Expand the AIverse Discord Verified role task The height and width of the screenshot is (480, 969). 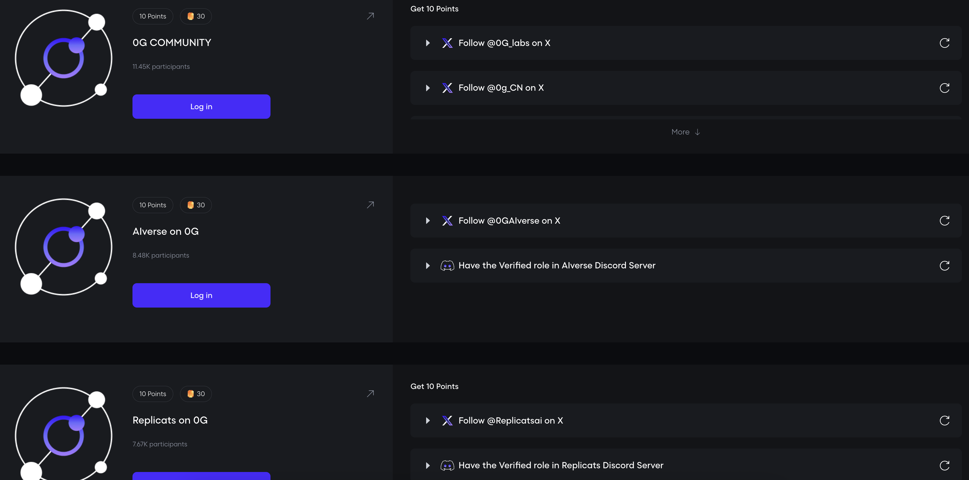pos(428,266)
